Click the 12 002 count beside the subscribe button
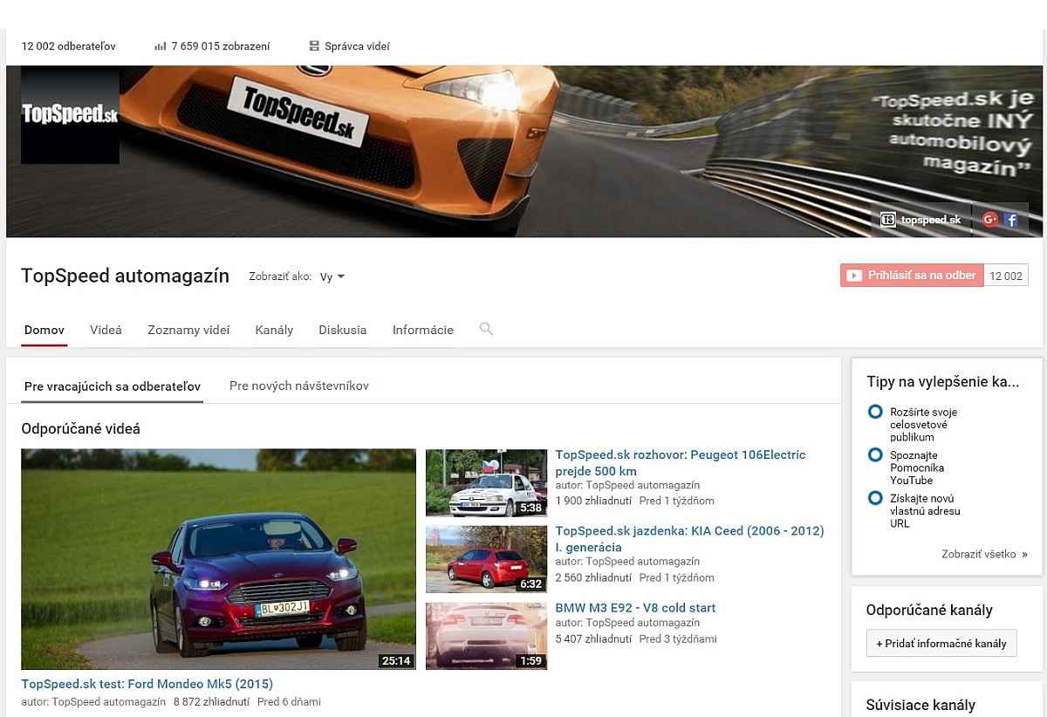The width and height of the screenshot is (1047, 717). pos(1006,276)
